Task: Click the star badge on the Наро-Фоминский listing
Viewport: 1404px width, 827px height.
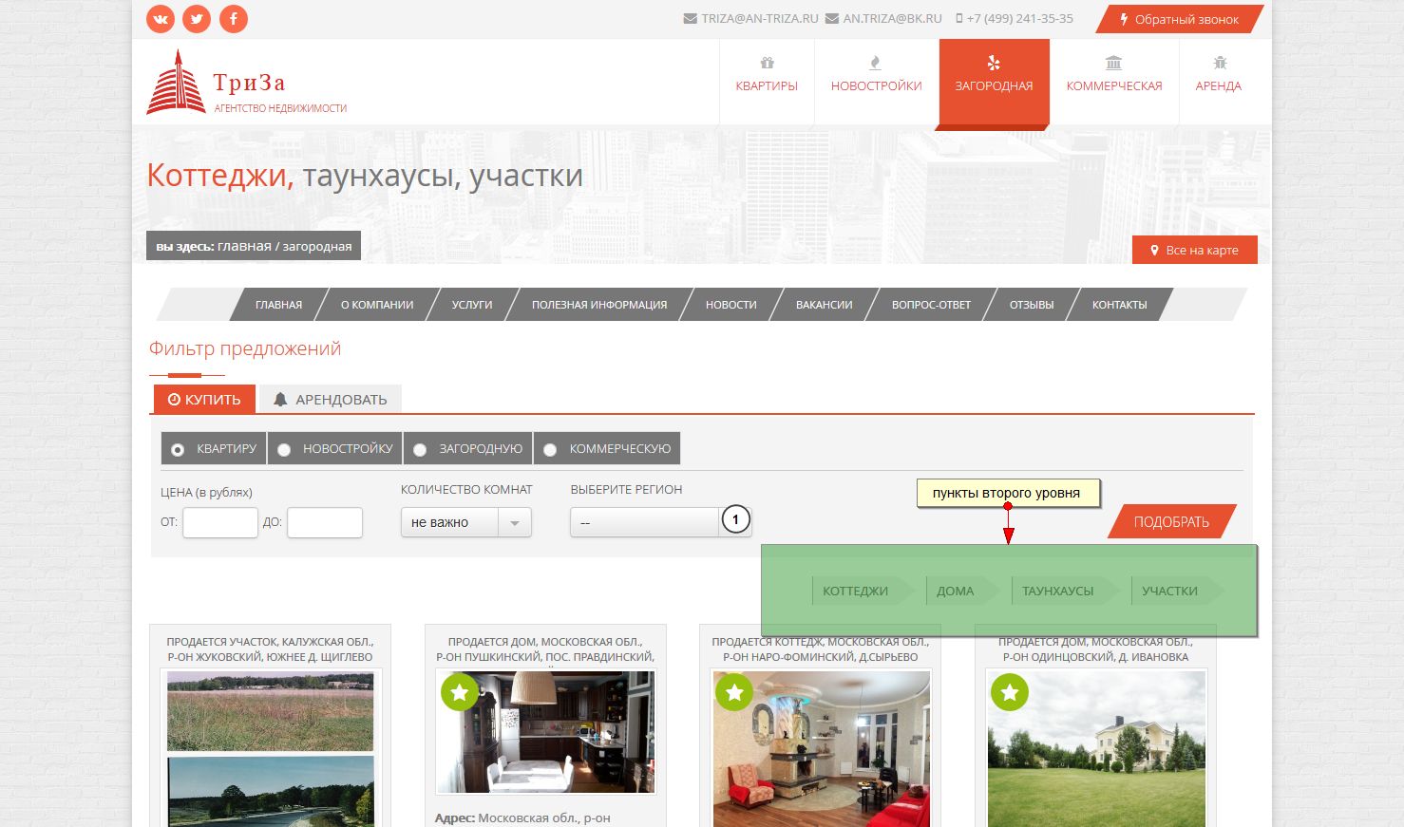Action: [x=734, y=692]
